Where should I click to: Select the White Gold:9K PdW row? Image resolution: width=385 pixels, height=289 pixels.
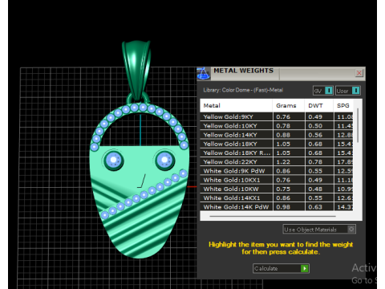click(277, 171)
